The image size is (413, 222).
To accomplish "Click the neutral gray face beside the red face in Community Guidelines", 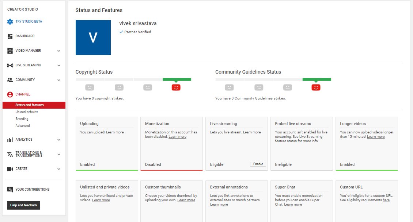I will pyautogui.click(x=287, y=87).
